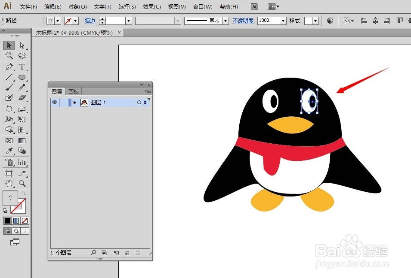Open the 对象(O) menu
411x278 pixels.
(x=77, y=7)
